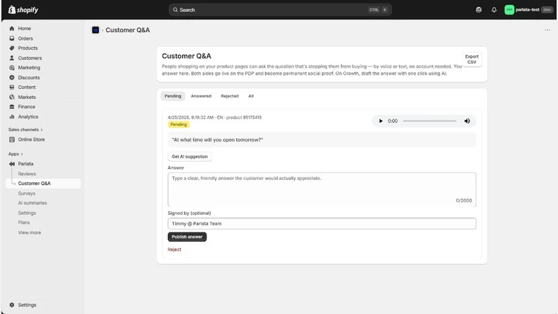558x314 pixels.
Task: Open Surveys in Parlata submenu
Action: pyautogui.click(x=27, y=193)
